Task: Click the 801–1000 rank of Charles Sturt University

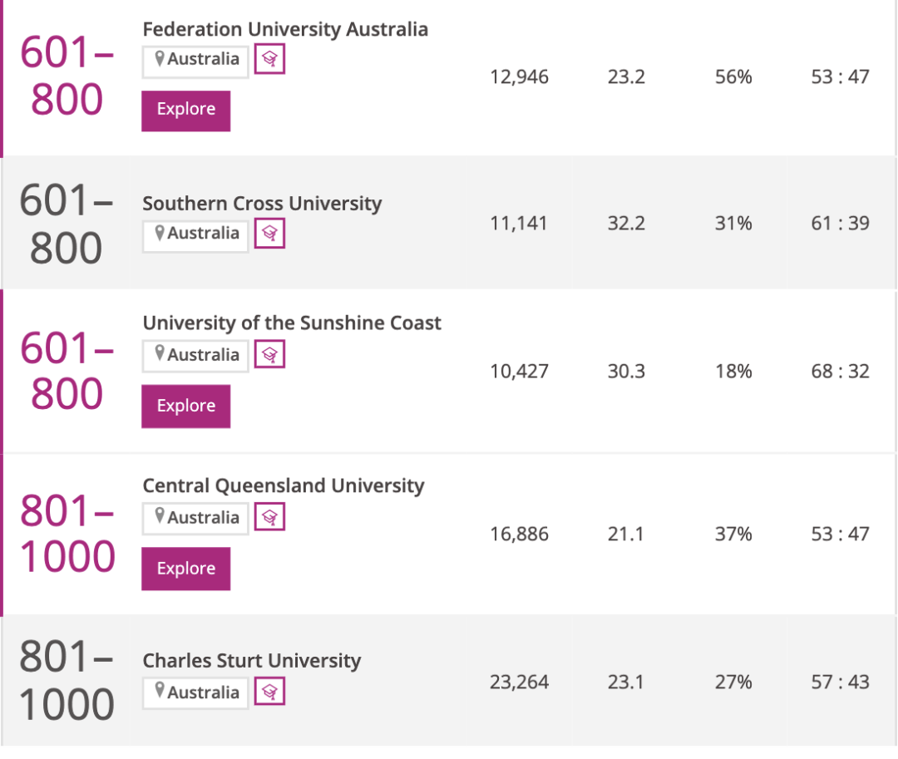Action: (x=67, y=682)
